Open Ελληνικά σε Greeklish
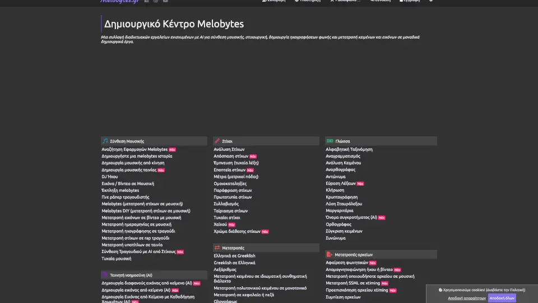The image size is (538, 303). pyautogui.click(x=234, y=256)
